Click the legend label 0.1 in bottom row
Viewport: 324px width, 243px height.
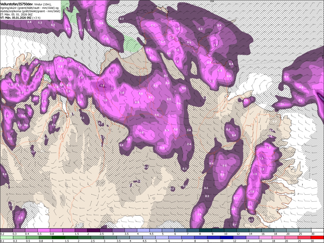tap(2, 241)
